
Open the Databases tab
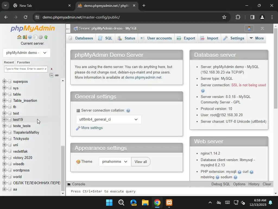81,38
